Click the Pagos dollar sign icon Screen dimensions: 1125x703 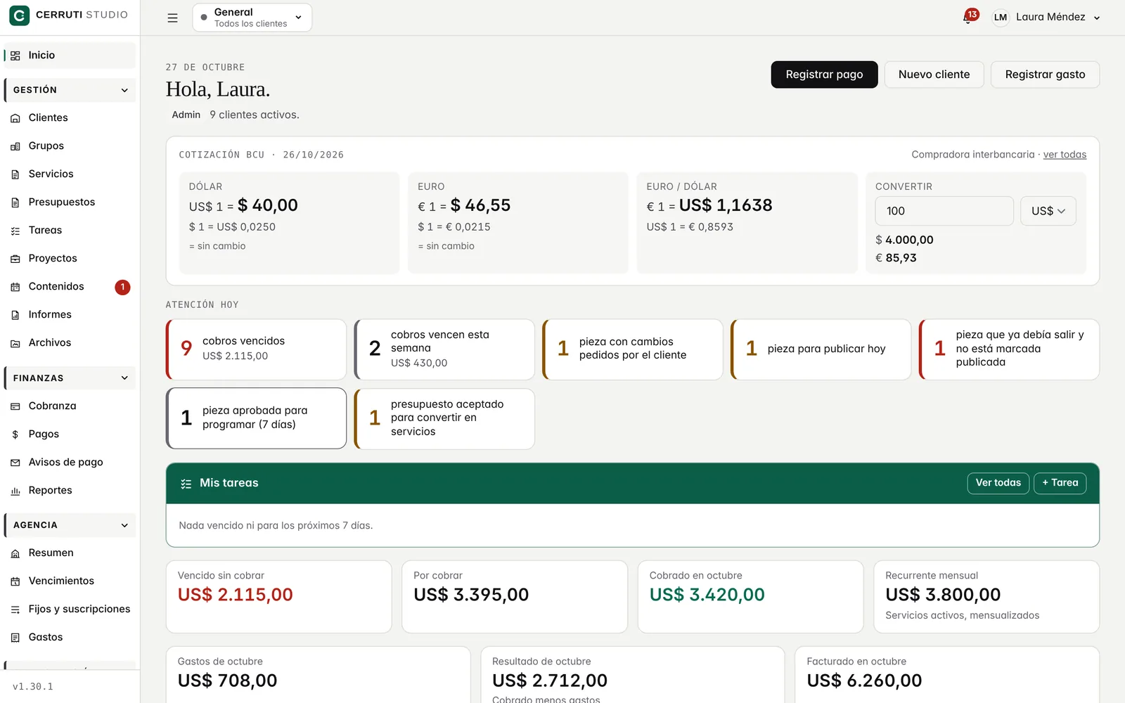[15, 434]
